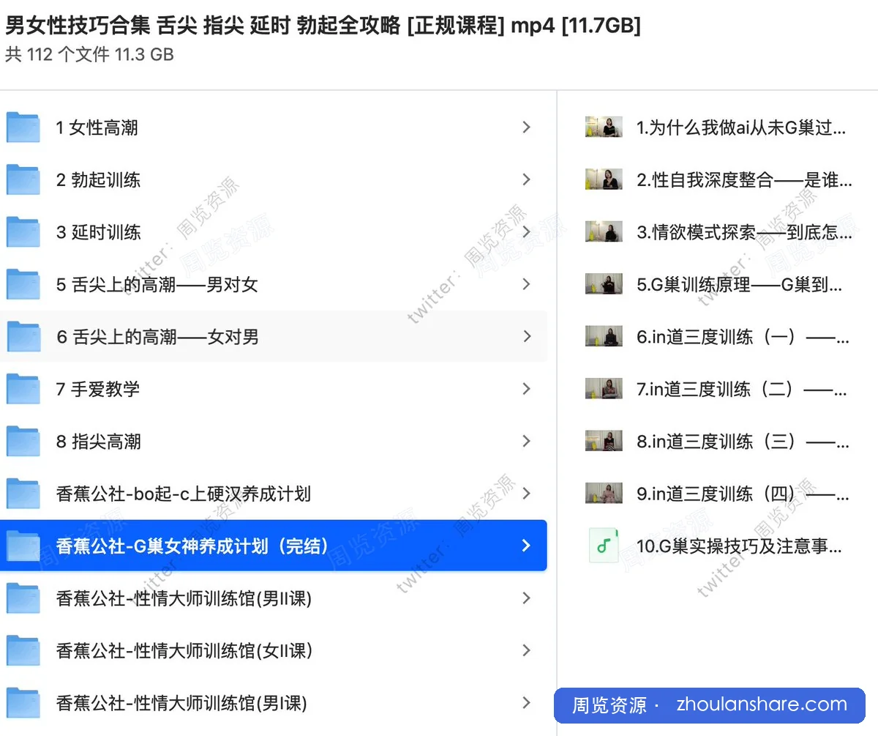Click folder icon for 8 指尖高潮

coord(23,442)
